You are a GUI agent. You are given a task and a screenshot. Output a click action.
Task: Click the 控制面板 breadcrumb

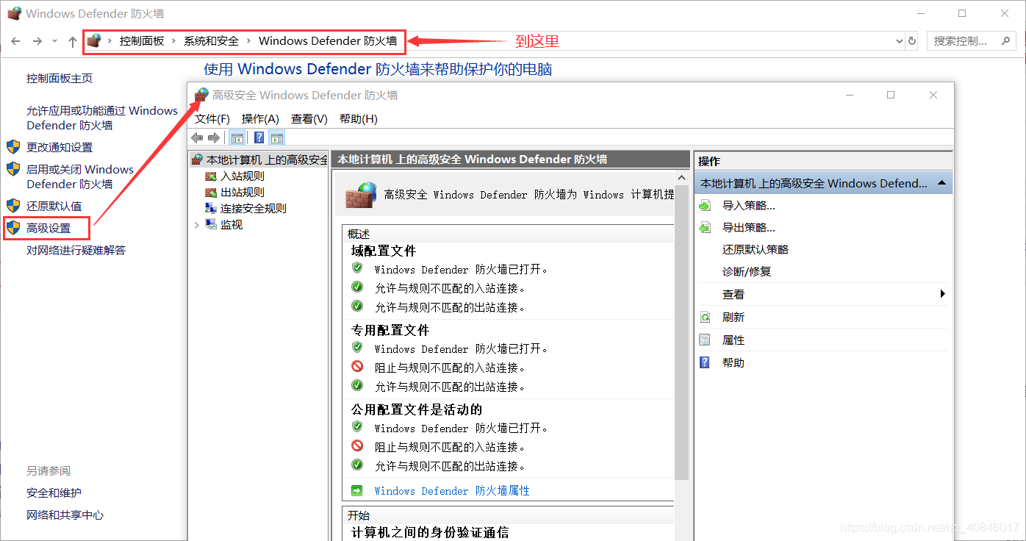[x=142, y=41]
